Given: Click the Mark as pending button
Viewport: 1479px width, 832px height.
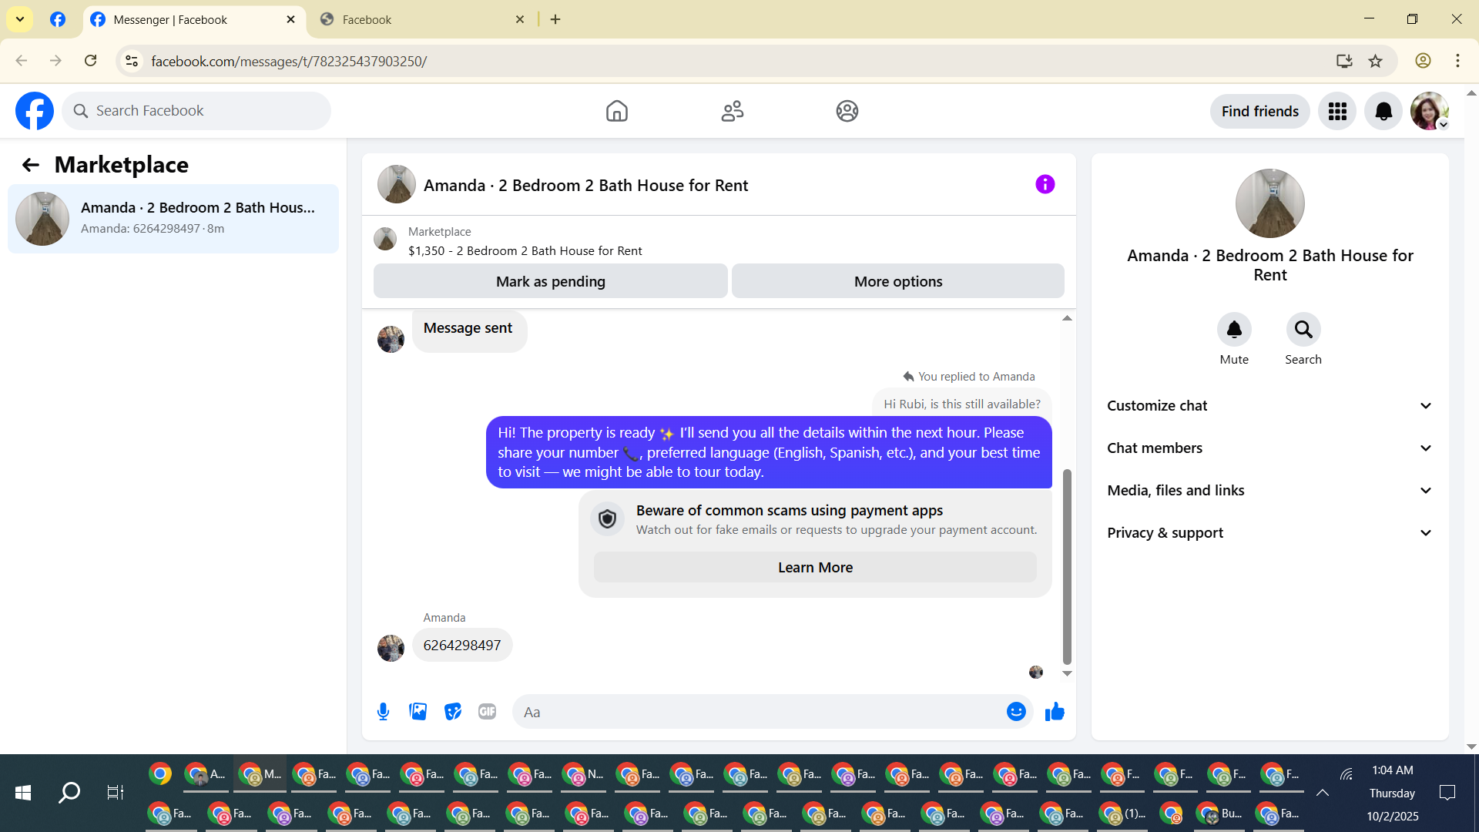Looking at the screenshot, I should pyautogui.click(x=550, y=281).
